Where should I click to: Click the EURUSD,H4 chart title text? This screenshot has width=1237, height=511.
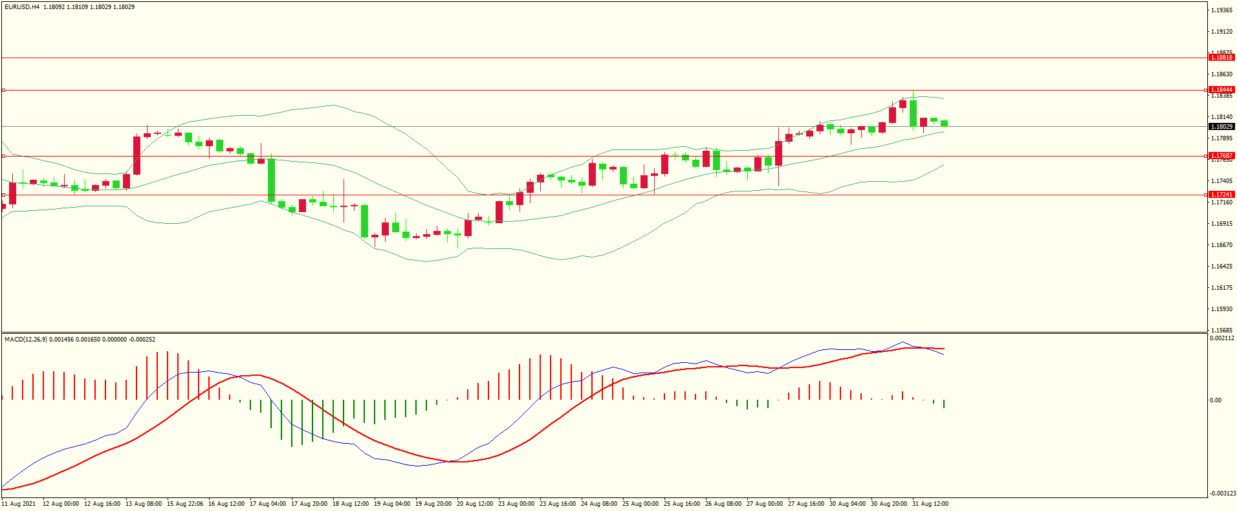(22, 7)
